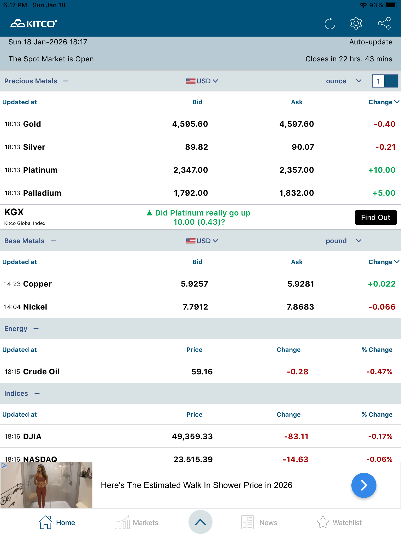
Task: Collapse the Indices section
Action: (37, 393)
